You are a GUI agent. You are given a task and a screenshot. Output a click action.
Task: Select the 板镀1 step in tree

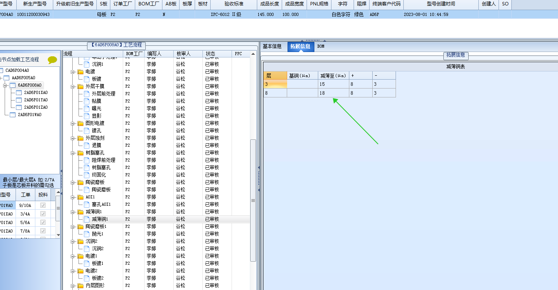coord(98,263)
